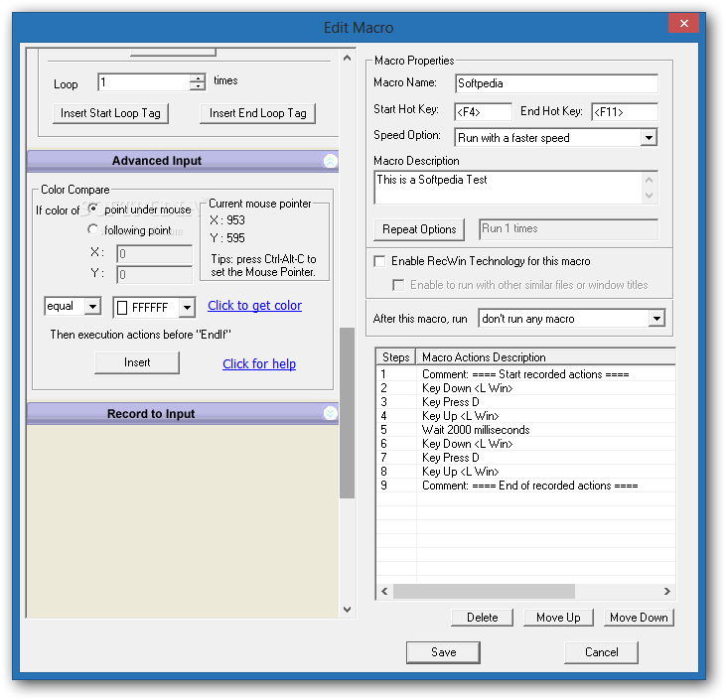This screenshot has width=726, height=700.
Task: Select step 6 'Key Down <L Win>'
Action: pos(525,444)
